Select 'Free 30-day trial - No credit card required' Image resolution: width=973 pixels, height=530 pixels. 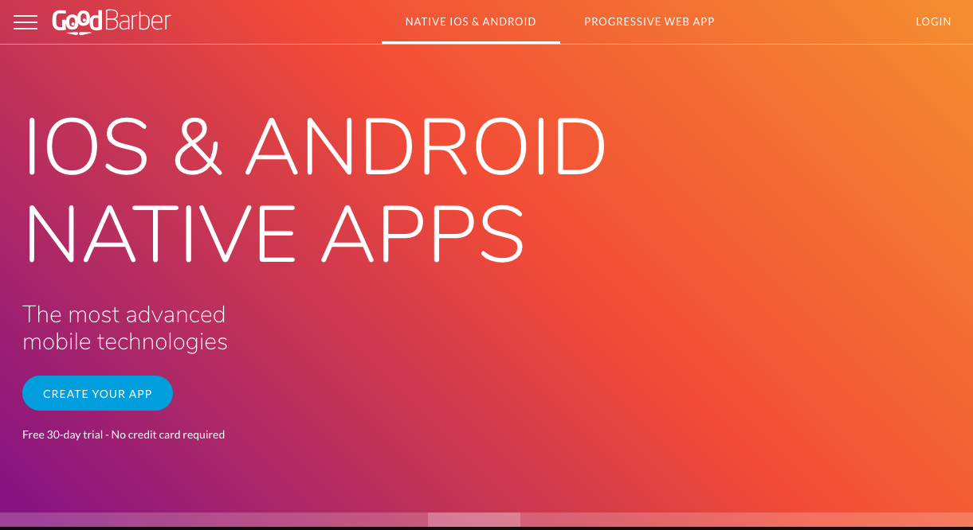point(124,435)
